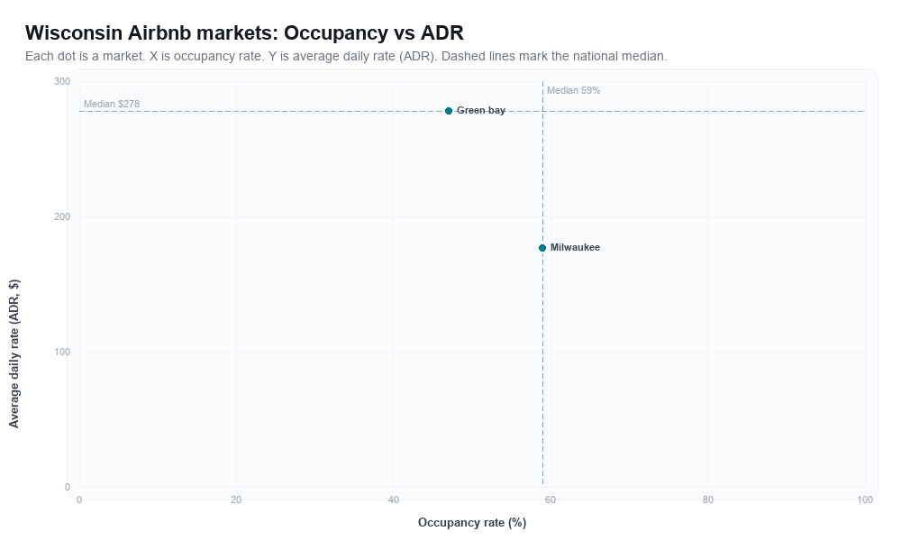Select the Green bay market label
Viewport: 901px width, 541px height.
click(x=481, y=110)
